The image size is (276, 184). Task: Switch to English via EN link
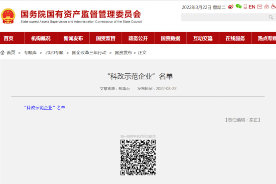click(x=252, y=7)
